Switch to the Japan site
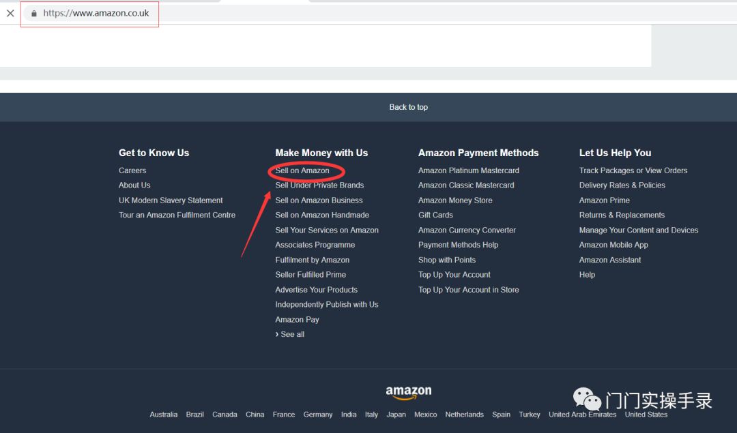Screen dimensions: 737x433 point(396,415)
